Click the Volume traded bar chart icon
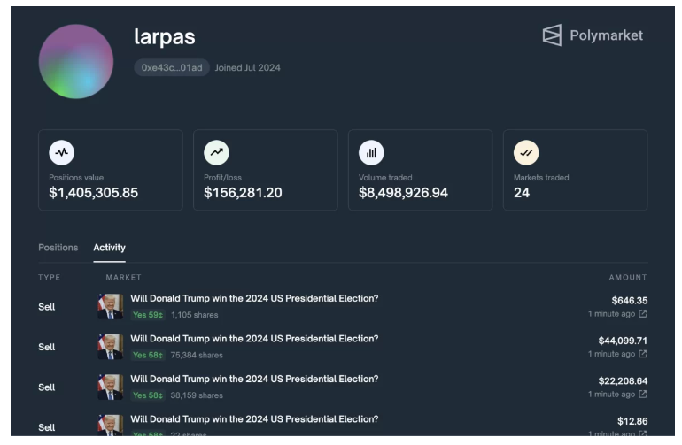 pos(371,152)
